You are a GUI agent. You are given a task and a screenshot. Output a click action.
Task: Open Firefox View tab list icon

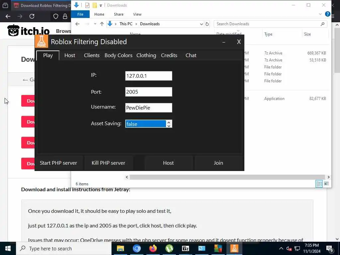(5, 5)
